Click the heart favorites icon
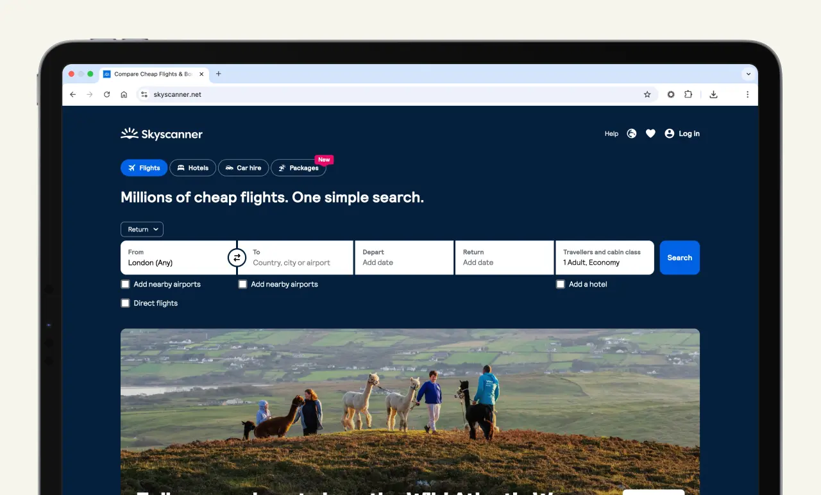 click(x=650, y=133)
